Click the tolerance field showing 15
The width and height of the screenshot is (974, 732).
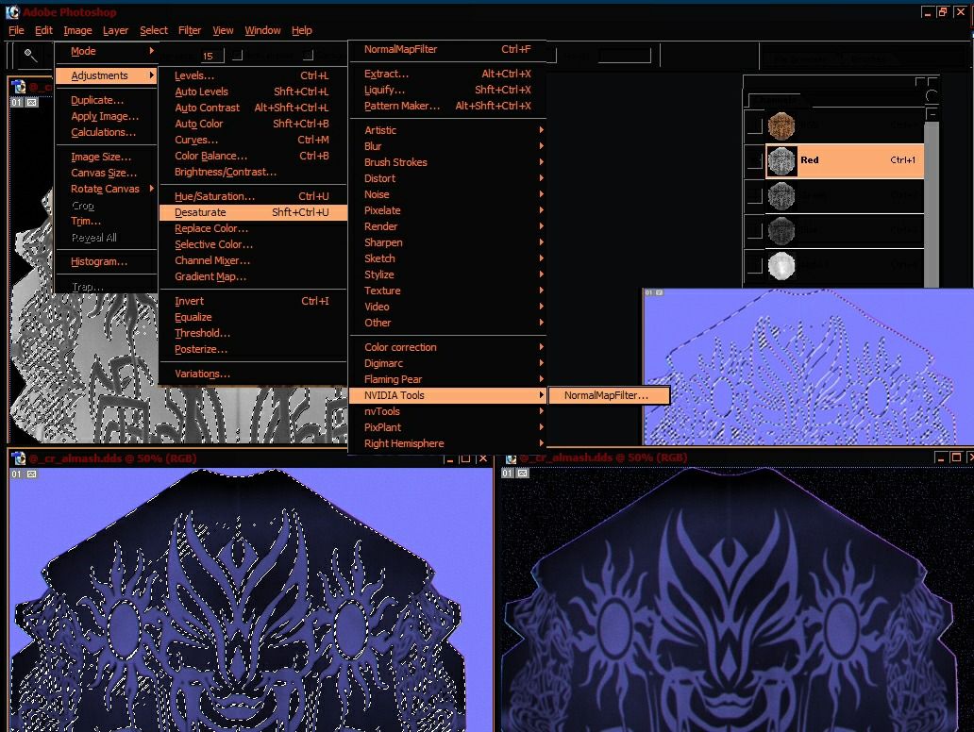(x=211, y=56)
